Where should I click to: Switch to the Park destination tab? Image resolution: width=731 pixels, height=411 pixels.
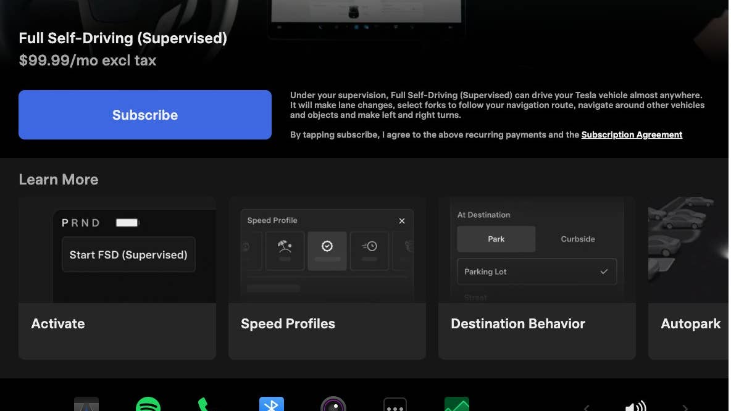[496, 239]
